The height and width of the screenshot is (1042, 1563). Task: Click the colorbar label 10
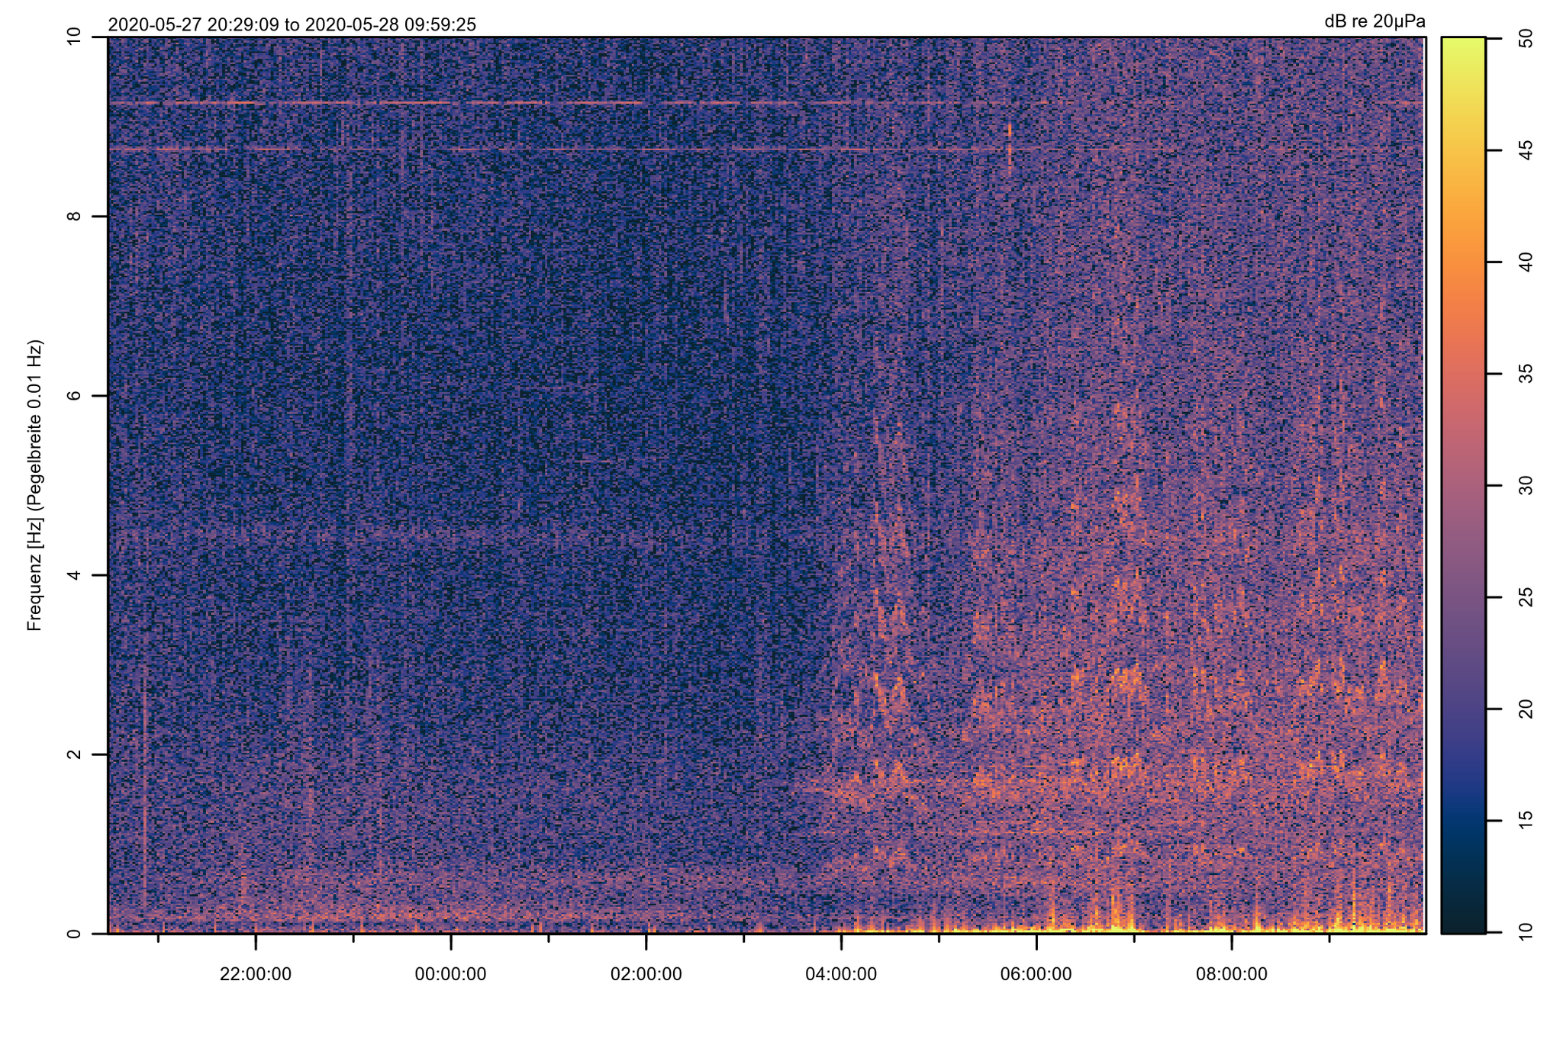(1526, 932)
